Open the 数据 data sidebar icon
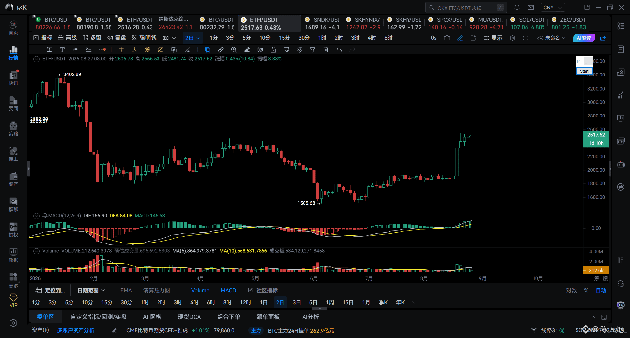The height and width of the screenshot is (338, 630). (x=13, y=255)
